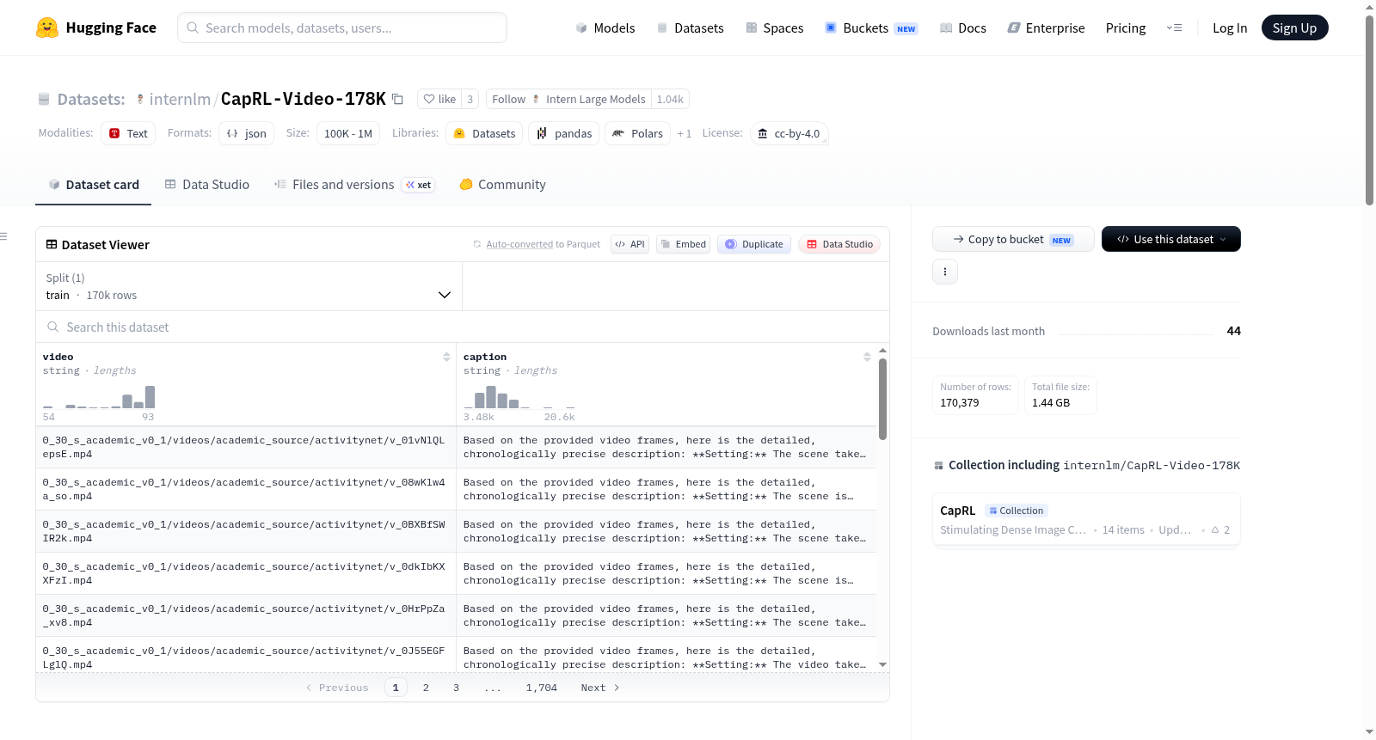
Task: Sort the caption column
Action: (x=867, y=357)
